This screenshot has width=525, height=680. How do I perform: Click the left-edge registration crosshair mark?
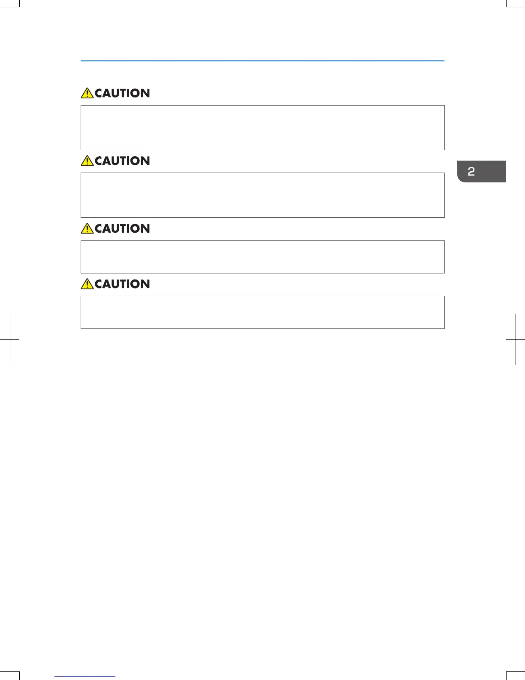pyautogui.click(x=10, y=339)
